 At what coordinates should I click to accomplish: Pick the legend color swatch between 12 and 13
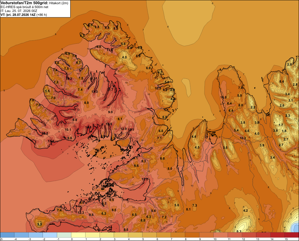click(249, 235)
